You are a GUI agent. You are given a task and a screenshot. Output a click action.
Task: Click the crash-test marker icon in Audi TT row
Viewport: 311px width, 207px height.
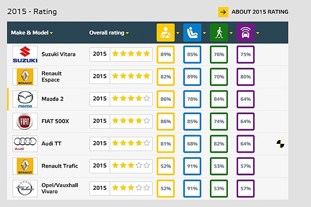(x=280, y=144)
